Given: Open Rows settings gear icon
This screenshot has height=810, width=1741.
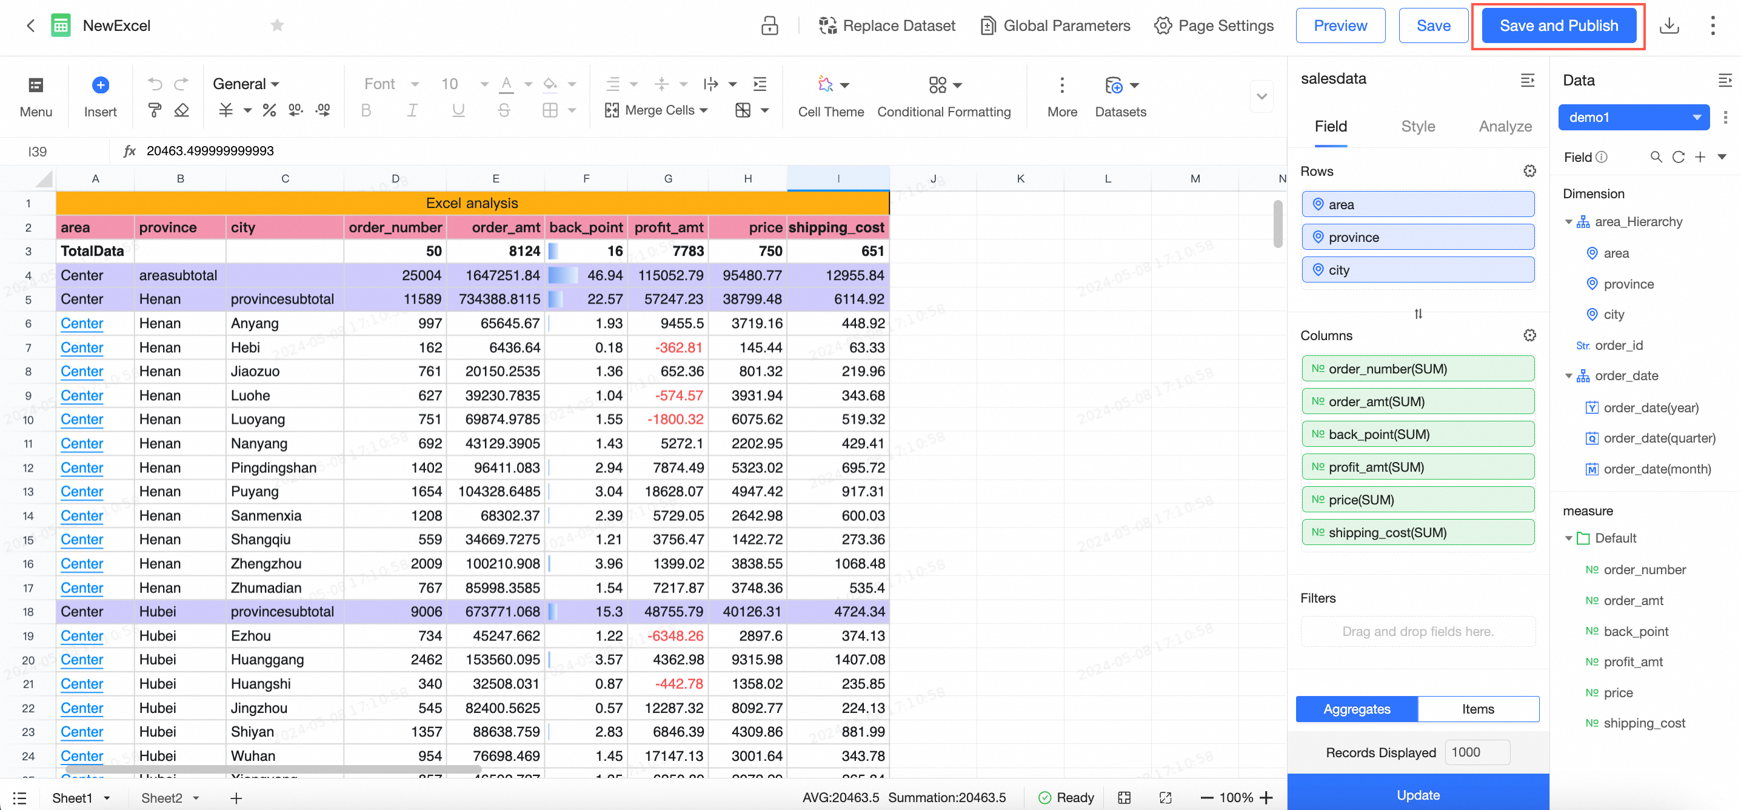Looking at the screenshot, I should (x=1529, y=171).
